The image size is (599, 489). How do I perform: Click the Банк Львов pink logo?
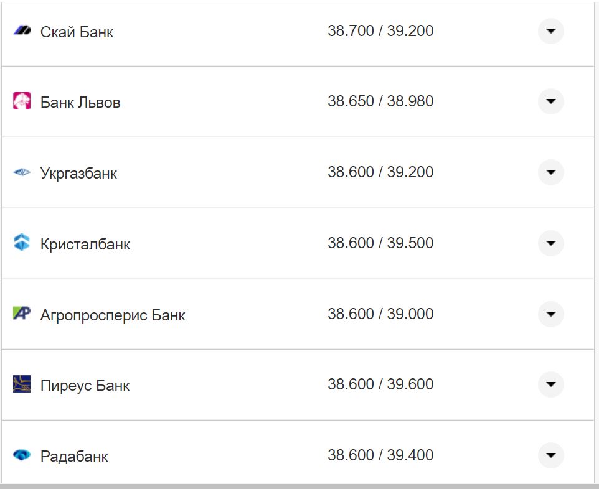22,101
